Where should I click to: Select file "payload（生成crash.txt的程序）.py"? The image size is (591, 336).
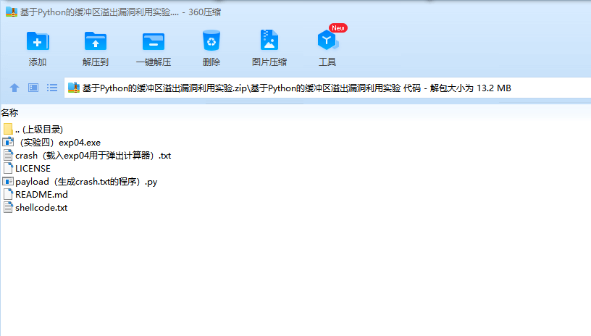(80, 182)
